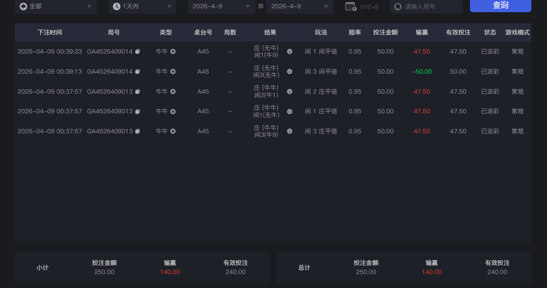Open the second 2026-4-9 end date dropdown
The image size is (547, 288).
tap(300, 7)
